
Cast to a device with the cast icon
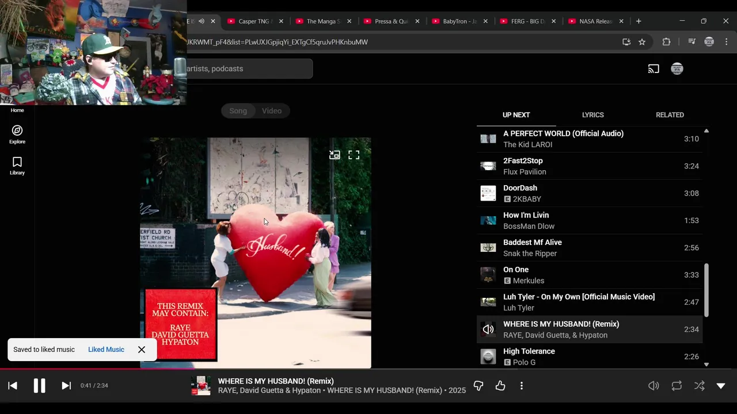point(654,69)
